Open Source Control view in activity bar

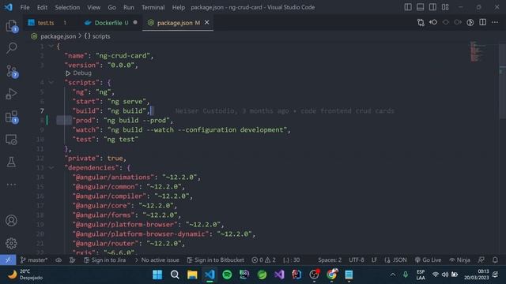[x=12, y=71]
